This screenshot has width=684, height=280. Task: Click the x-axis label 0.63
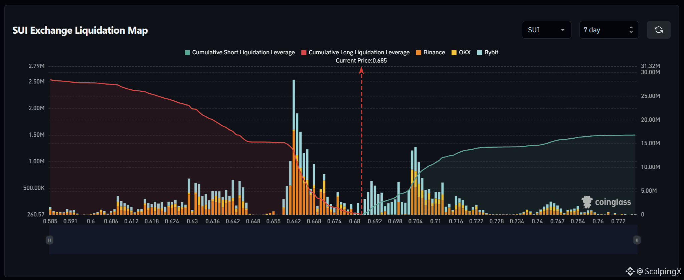tap(192, 221)
